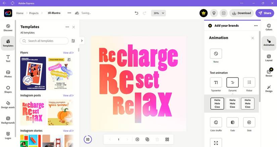
Task: Click the Adobe Express home logo
Action: click(x=8, y=13)
